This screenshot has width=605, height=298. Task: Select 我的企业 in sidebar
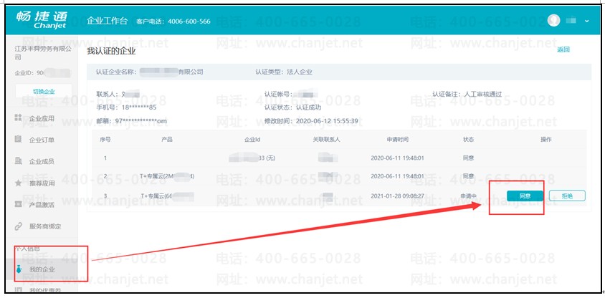[x=42, y=269]
